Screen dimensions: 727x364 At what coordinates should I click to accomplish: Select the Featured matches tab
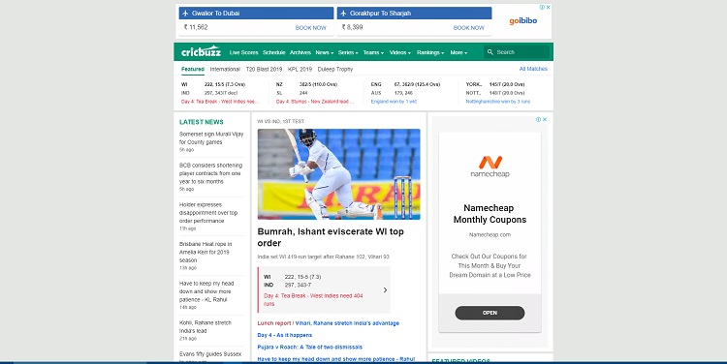click(193, 69)
